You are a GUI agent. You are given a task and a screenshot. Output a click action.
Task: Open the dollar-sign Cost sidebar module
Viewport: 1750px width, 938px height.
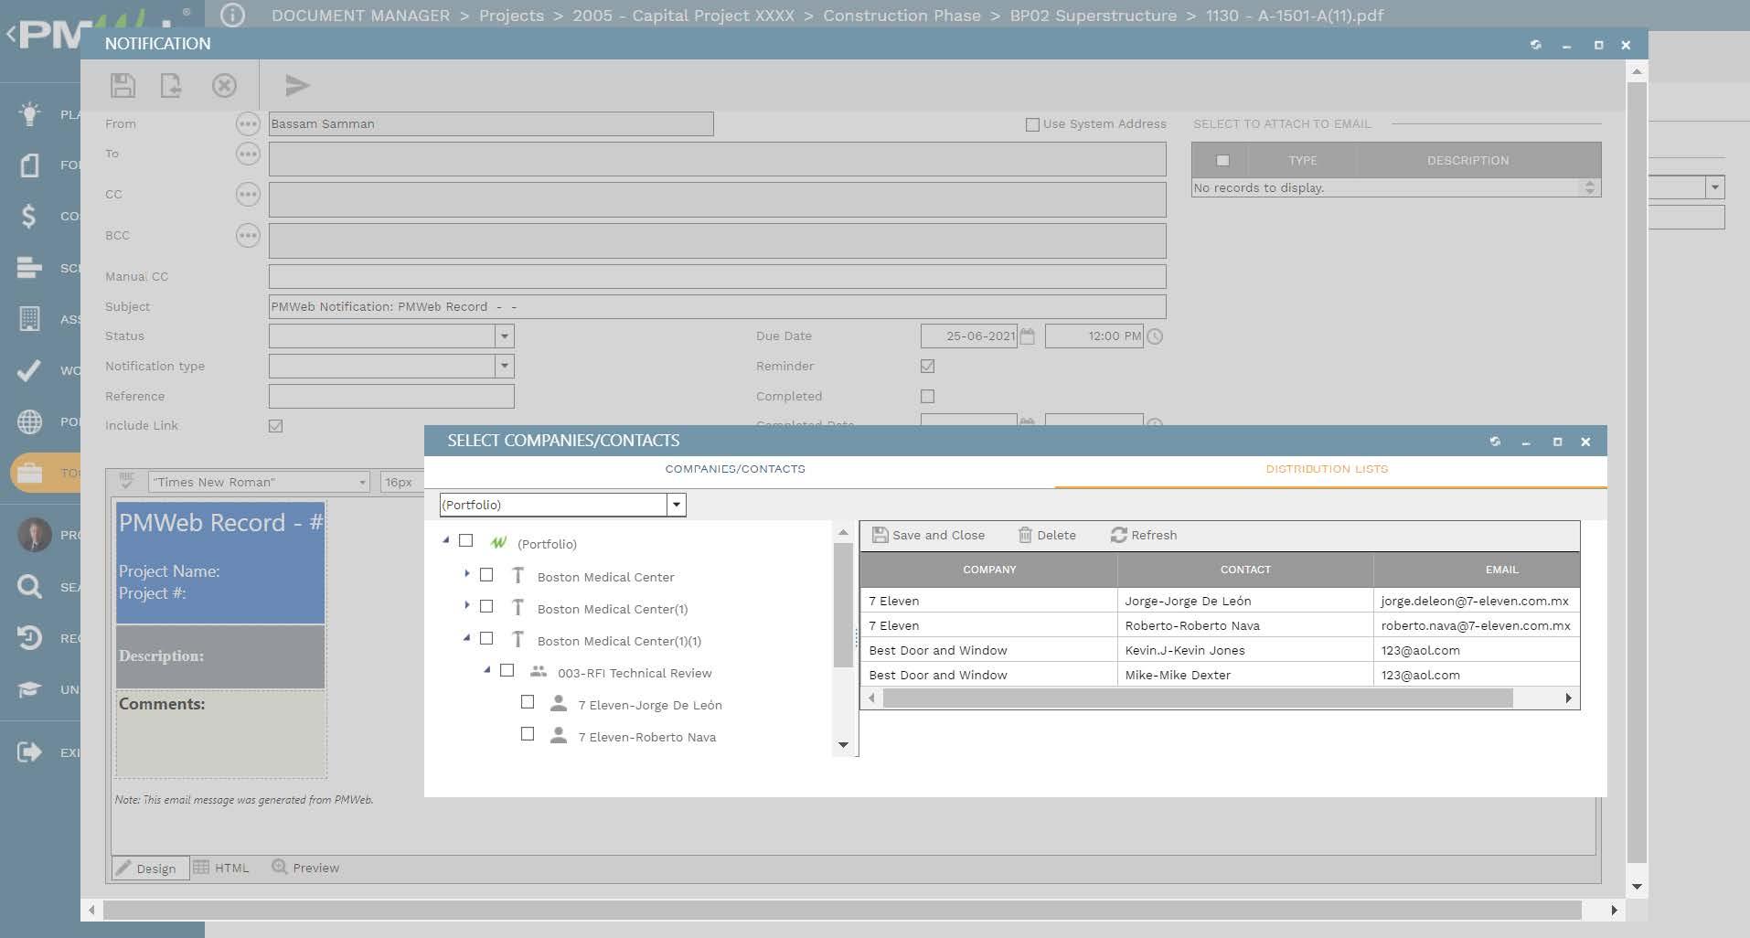pos(29,216)
